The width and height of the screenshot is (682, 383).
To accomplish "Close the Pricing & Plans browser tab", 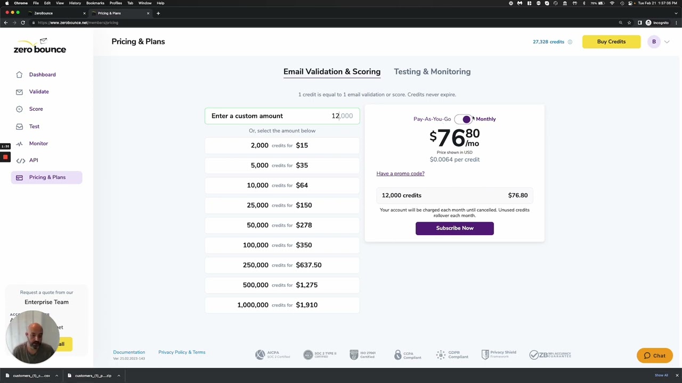I will (x=148, y=13).
